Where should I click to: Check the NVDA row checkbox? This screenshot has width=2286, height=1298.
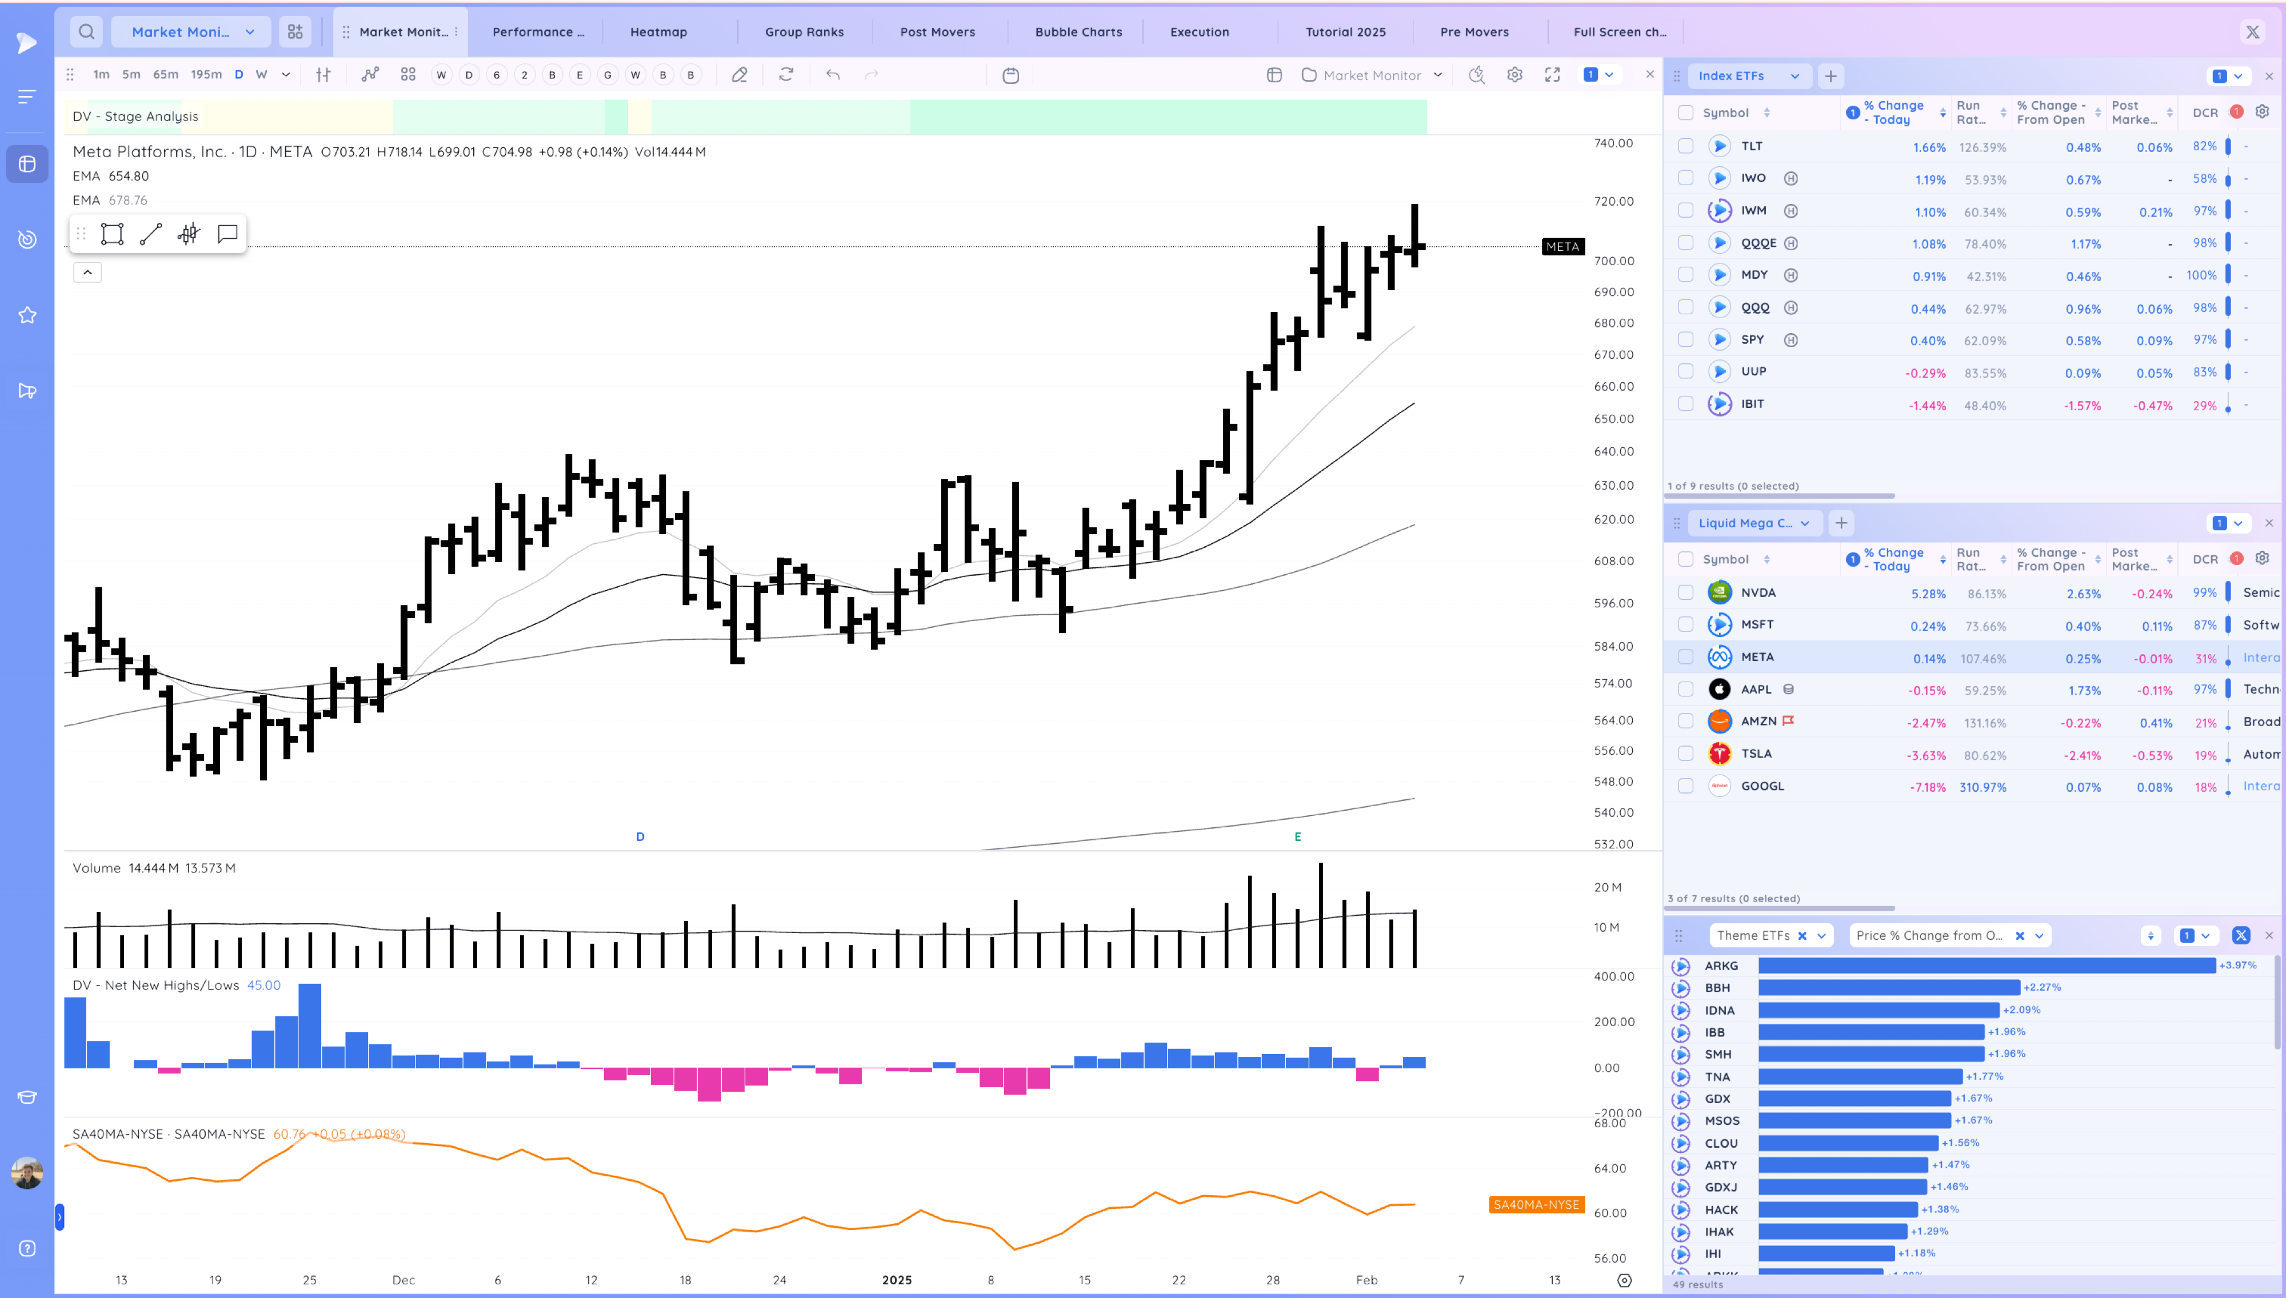pos(1685,593)
